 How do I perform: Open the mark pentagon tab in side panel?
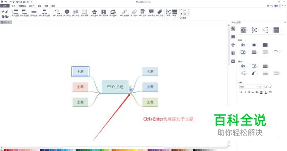[233, 45]
